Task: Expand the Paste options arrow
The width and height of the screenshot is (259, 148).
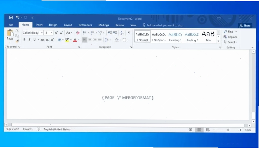Action: [x=10, y=42]
